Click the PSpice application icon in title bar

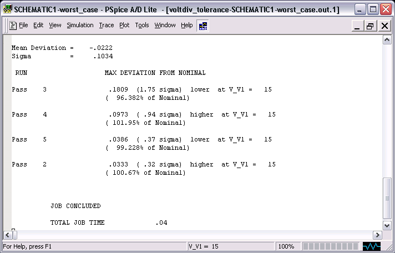[8, 9]
